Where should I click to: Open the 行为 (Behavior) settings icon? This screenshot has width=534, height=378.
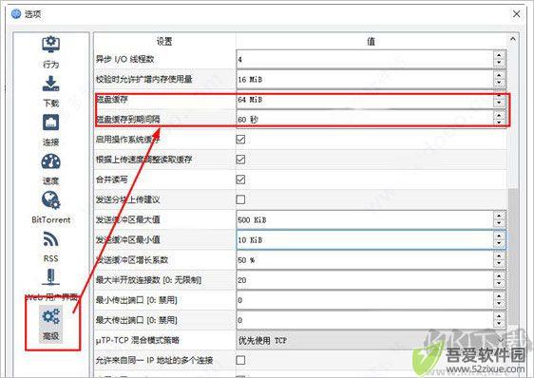pos(50,45)
